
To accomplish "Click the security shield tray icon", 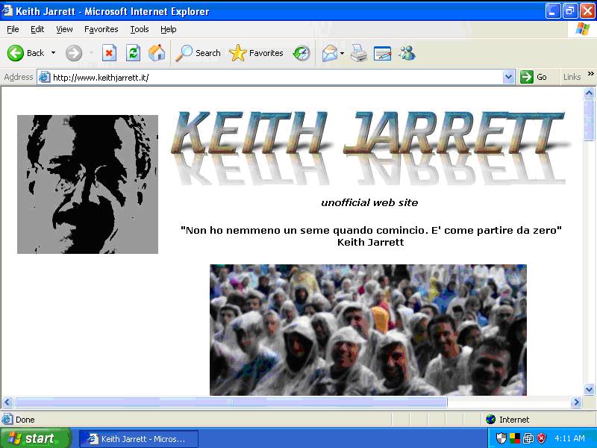I will pos(501,438).
